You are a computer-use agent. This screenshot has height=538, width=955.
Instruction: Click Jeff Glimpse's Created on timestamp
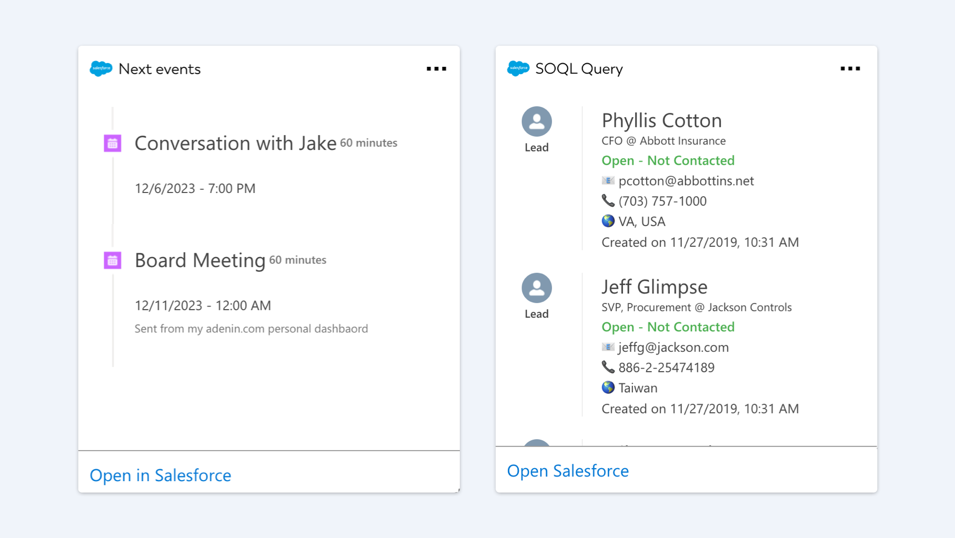click(700, 409)
